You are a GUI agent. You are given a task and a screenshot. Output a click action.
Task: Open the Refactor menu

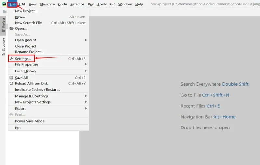[x=77, y=4]
